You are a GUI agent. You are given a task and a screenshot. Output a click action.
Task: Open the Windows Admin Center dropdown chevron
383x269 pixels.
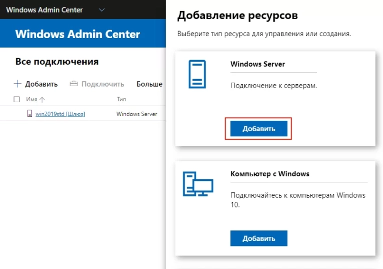pos(102,10)
